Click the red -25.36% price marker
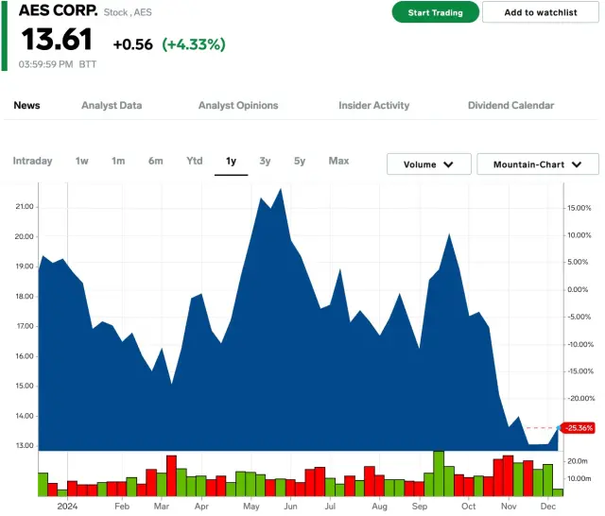Viewport: 605px width, 516px height. pyautogui.click(x=577, y=428)
